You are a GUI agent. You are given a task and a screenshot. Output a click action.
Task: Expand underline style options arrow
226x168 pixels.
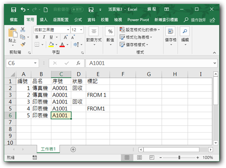[57, 37]
